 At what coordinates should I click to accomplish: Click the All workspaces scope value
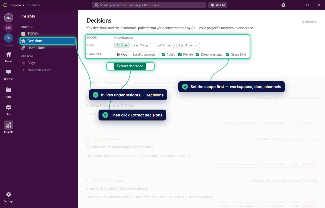124,38
